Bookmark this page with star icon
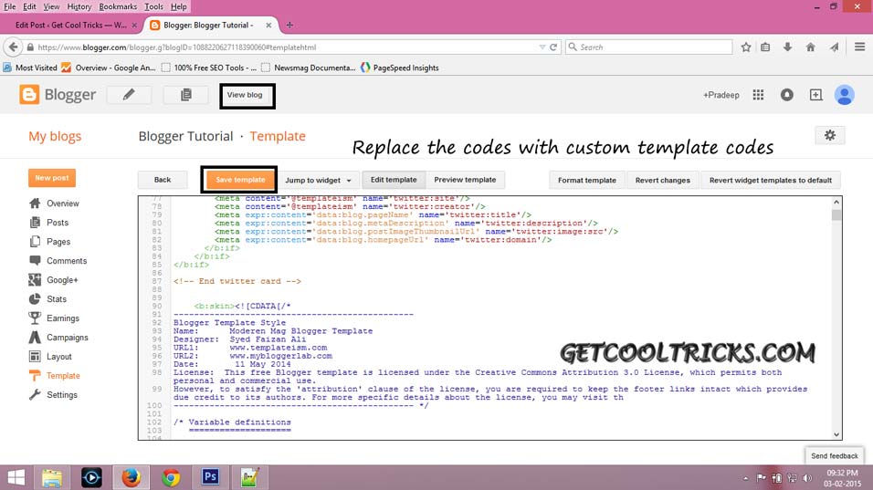Screen dimensions: 873x490 [x=746, y=47]
